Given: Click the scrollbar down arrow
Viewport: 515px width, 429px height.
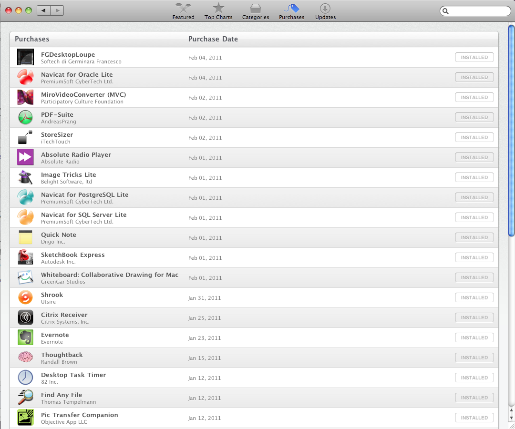Looking at the screenshot, I should [x=511, y=418].
